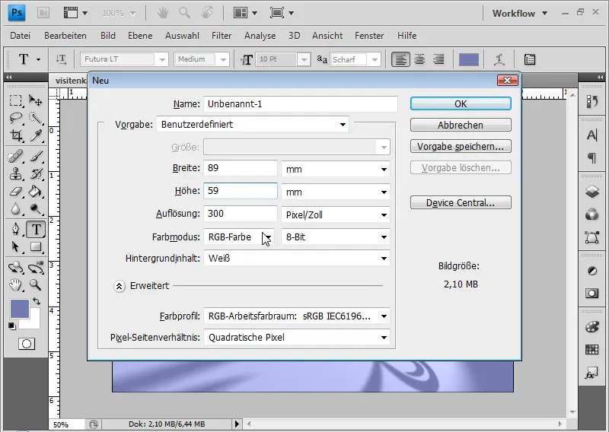Viewport: 609px width, 432px height.
Task: Swap foreground and background colors
Action: coord(37,301)
